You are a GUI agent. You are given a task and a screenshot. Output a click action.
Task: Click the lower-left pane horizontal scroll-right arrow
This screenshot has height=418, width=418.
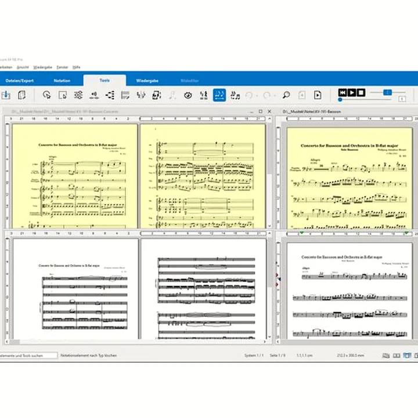coord(265,341)
